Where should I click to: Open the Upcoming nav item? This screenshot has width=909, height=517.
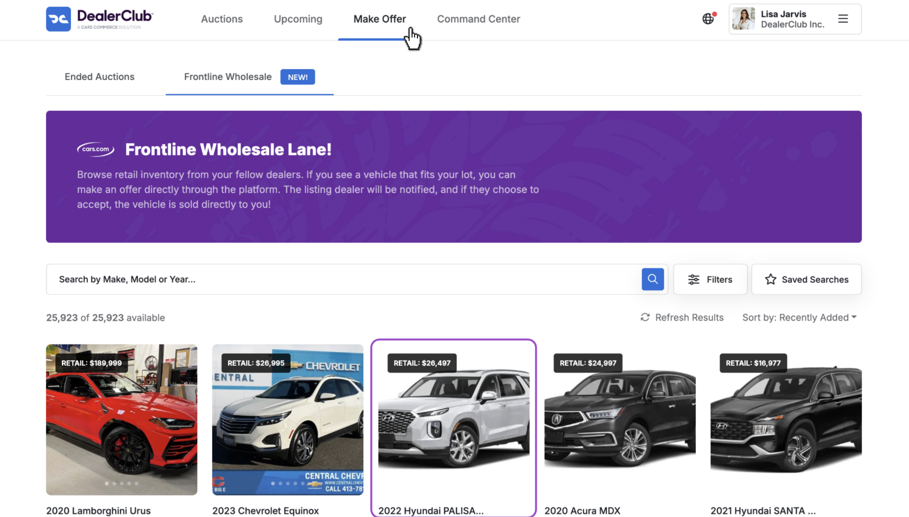point(298,19)
